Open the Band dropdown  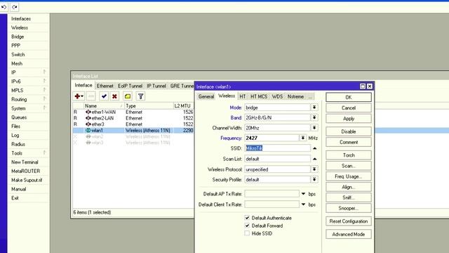click(x=314, y=117)
